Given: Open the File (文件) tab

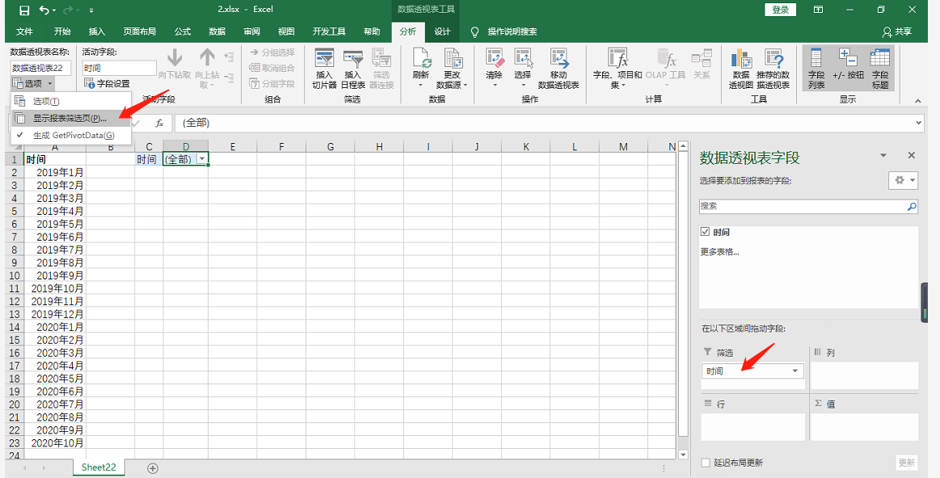Looking at the screenshot, I should 24,31.
